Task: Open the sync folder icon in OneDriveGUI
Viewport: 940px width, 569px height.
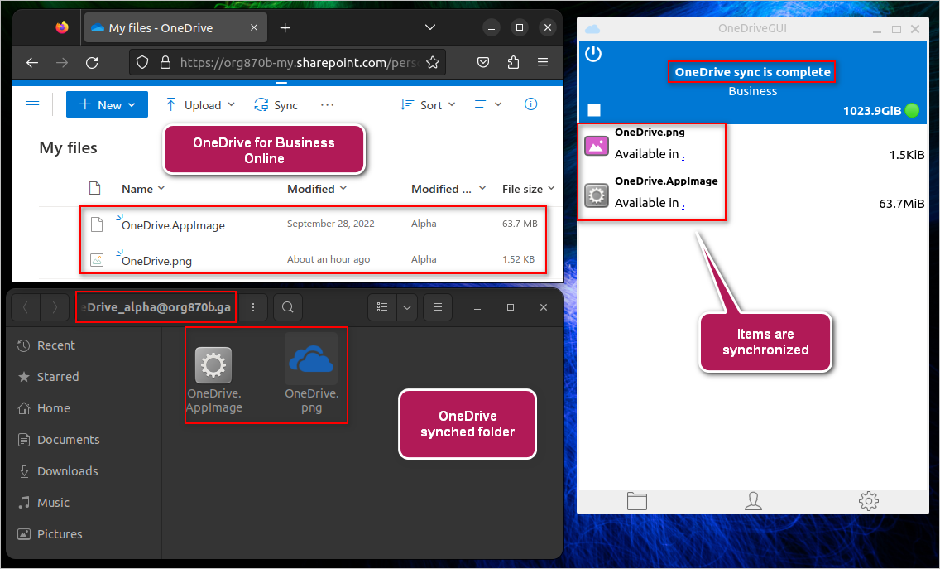Action: 636,501
